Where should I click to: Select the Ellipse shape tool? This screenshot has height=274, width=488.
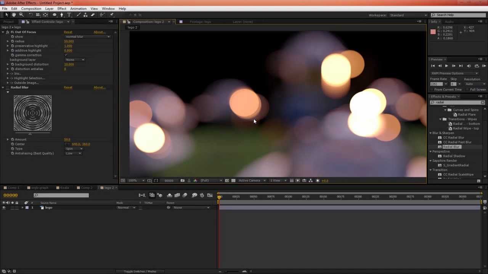55,15
